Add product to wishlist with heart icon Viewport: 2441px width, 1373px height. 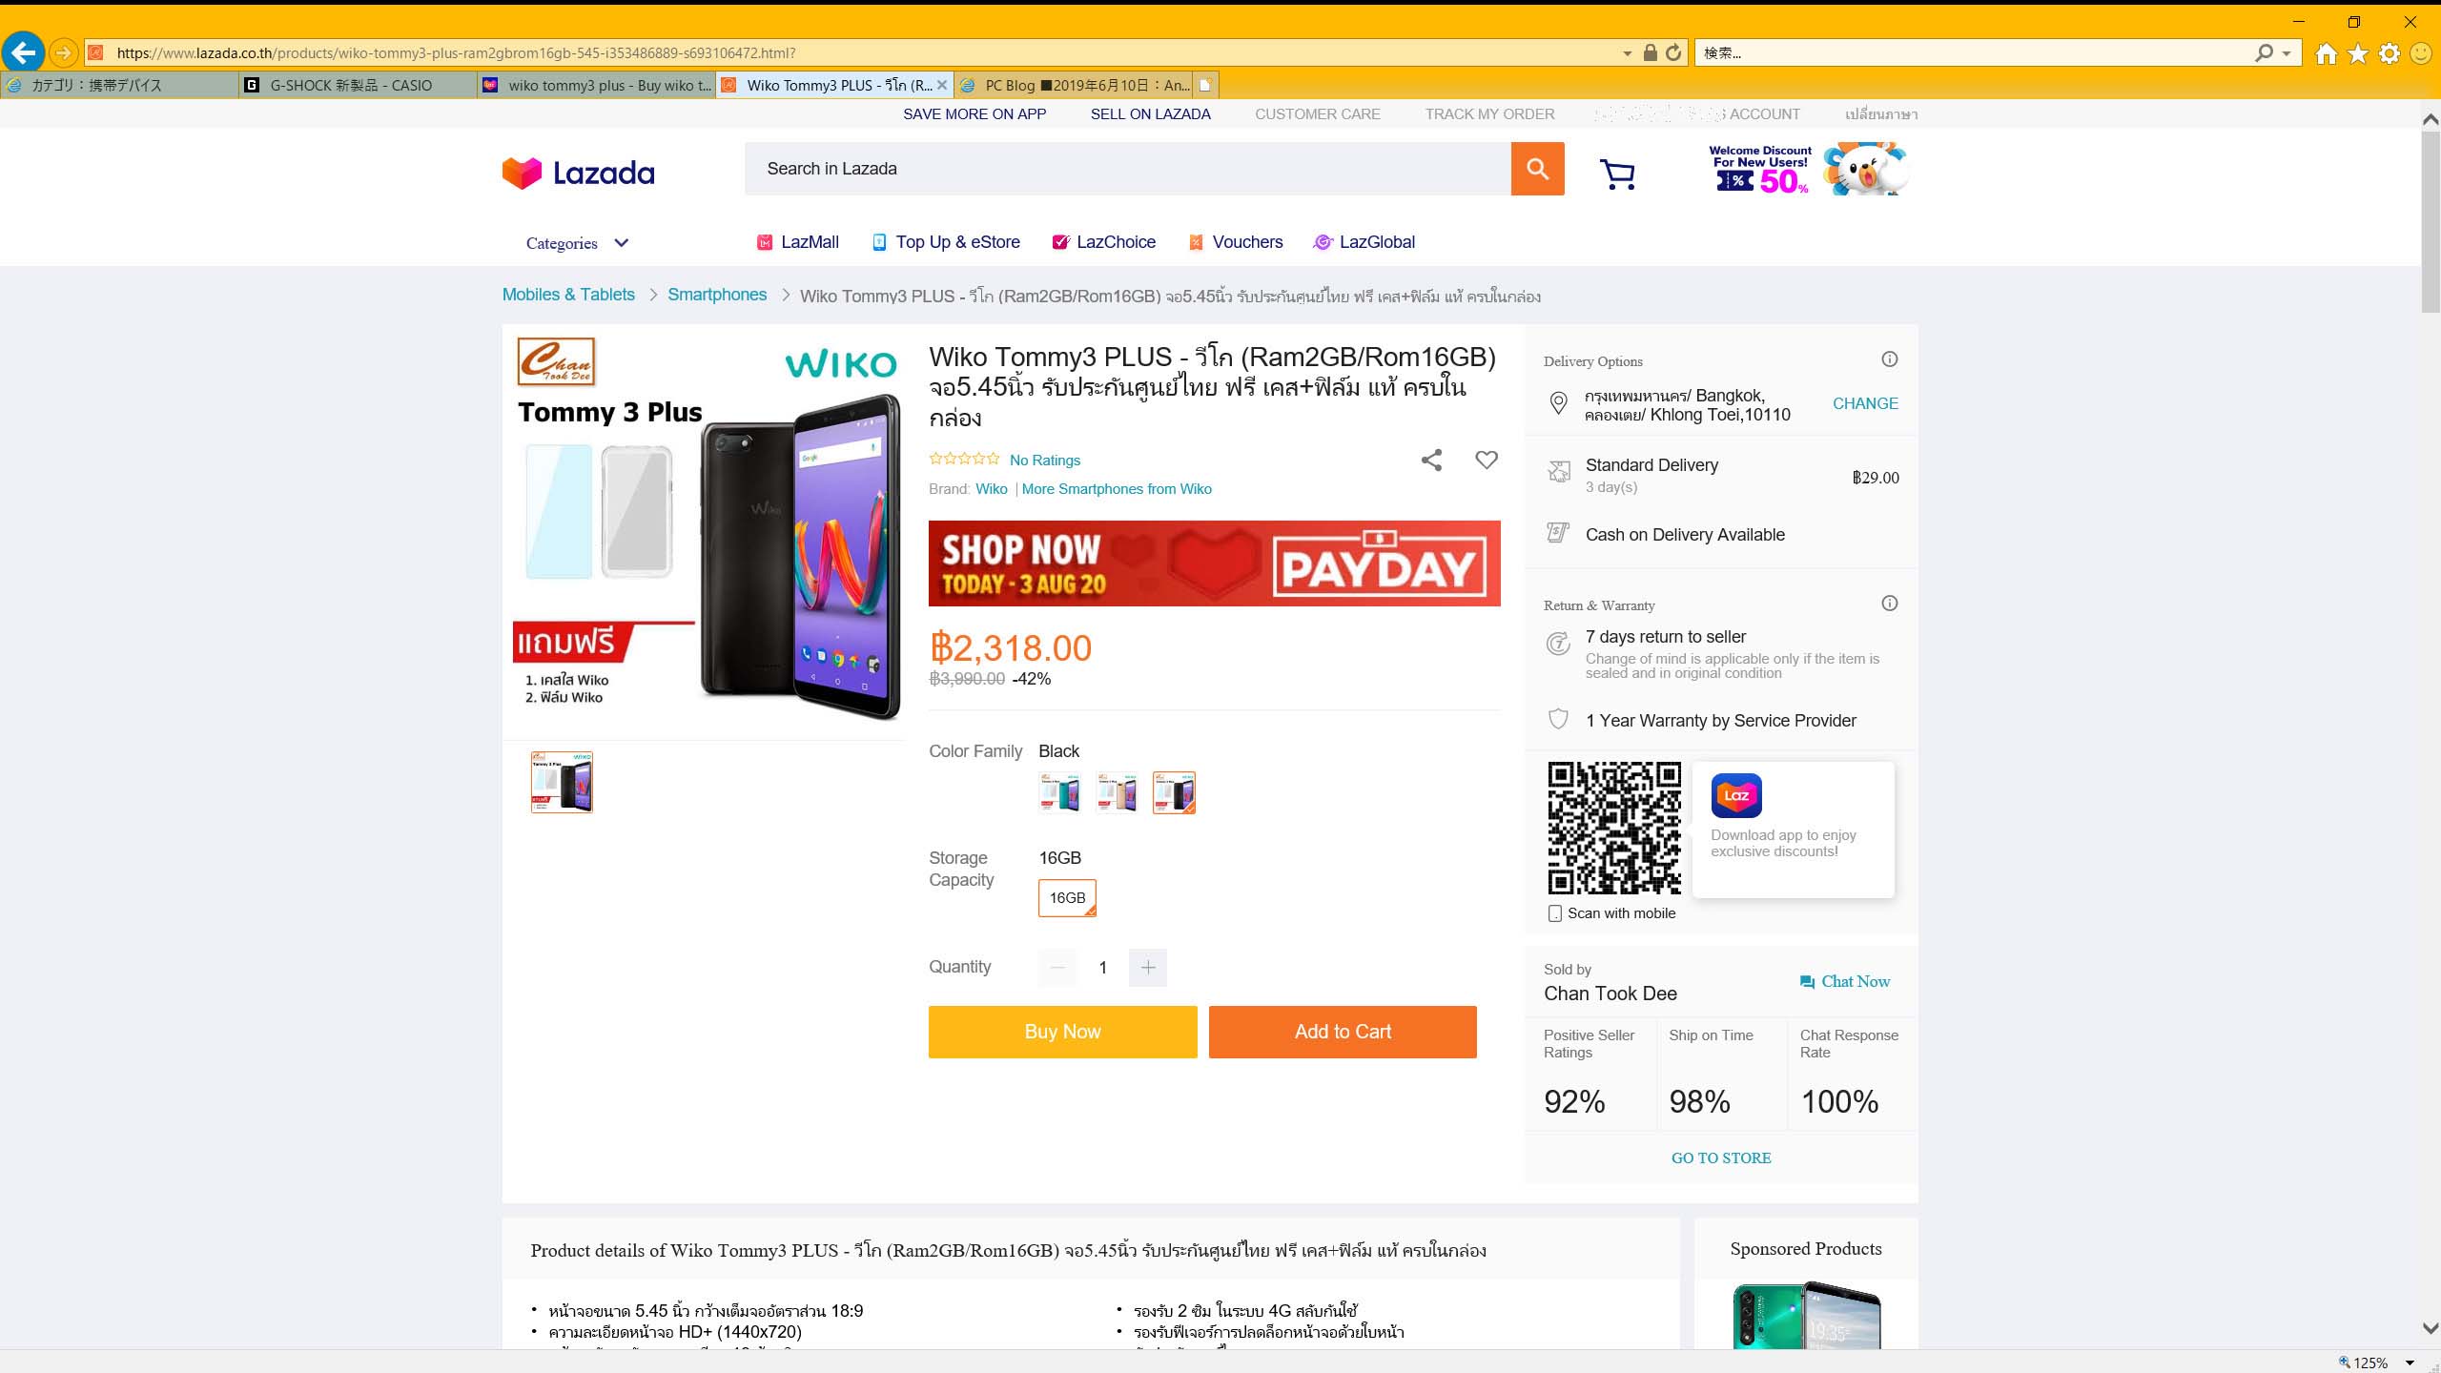coord(1487,460)
